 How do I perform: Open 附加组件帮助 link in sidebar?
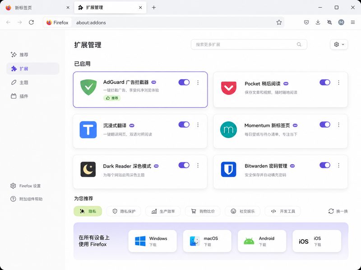[x=27, y=199]
